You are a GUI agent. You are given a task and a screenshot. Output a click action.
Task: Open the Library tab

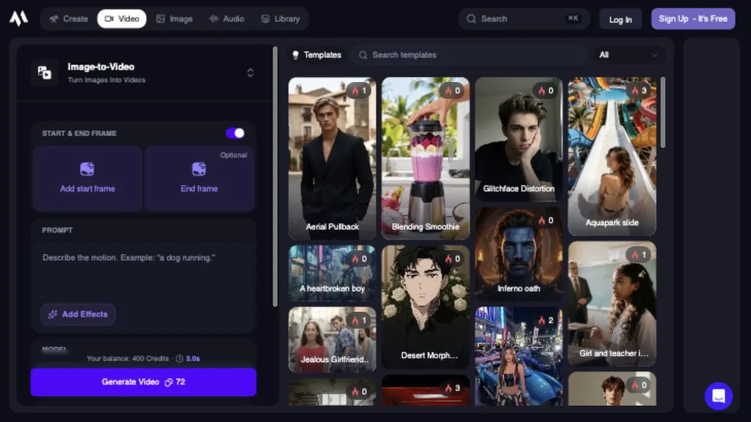coord(280,19)
